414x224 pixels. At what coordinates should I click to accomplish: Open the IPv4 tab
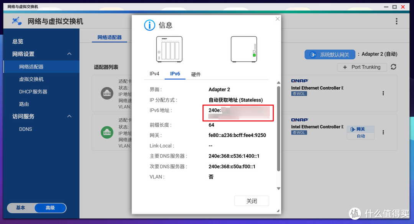tap(154, 74)
